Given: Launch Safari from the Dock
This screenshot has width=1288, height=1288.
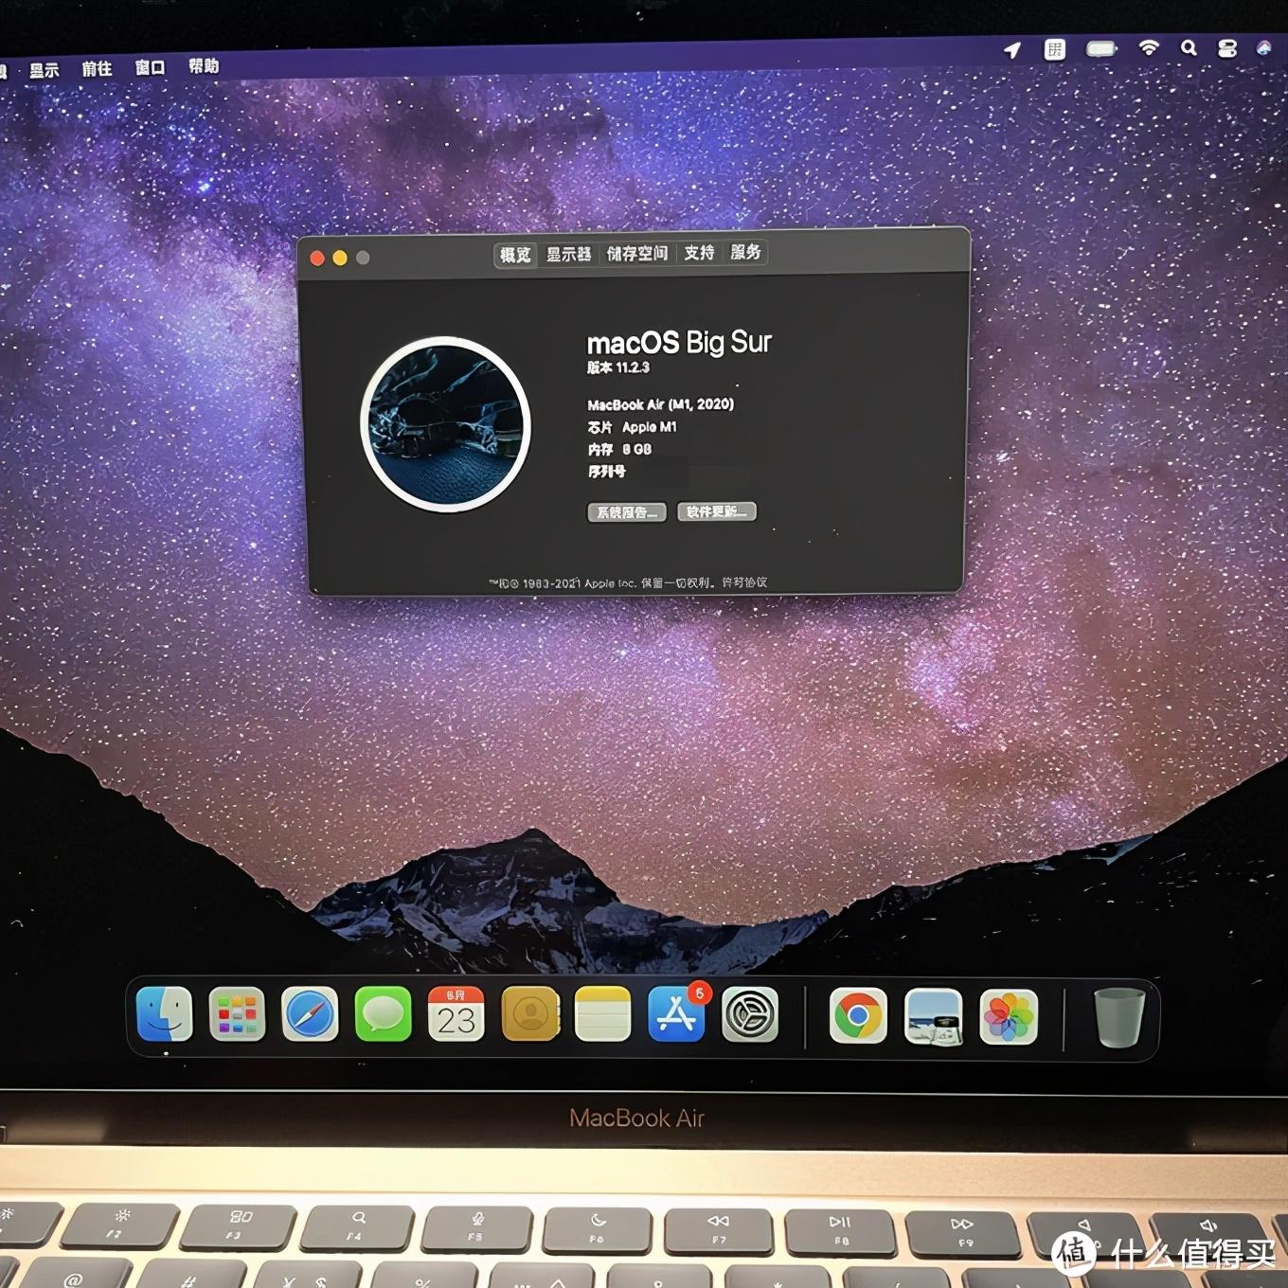Looking at the screenshot, I should tap(310, 1014).
